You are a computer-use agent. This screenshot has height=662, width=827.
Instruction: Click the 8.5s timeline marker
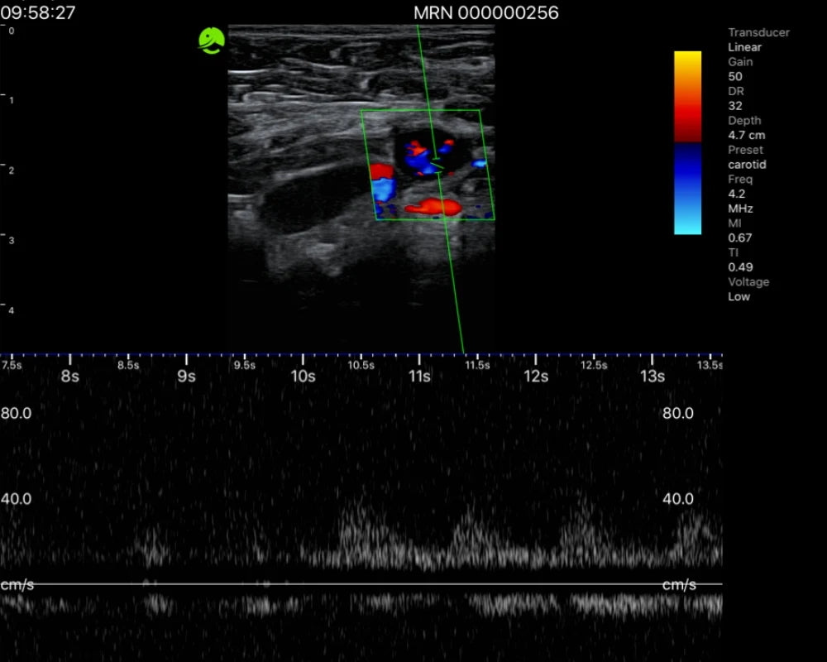128,365
